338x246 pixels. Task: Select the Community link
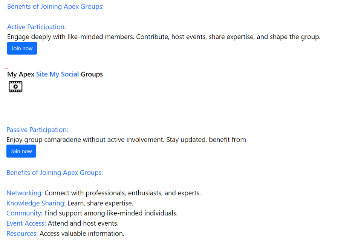pos(24,213)
